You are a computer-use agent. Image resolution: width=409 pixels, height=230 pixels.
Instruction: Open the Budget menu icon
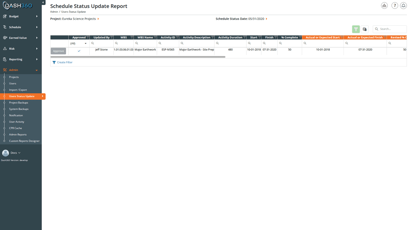click(5, 16)
